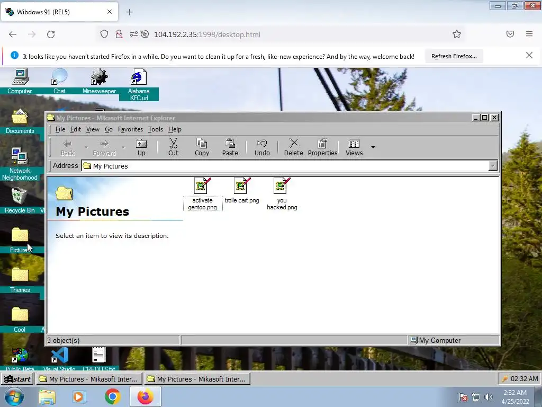Screen dimensions: 542x407
Task: Click the My Pictures address field
Action: coord(286,166)
